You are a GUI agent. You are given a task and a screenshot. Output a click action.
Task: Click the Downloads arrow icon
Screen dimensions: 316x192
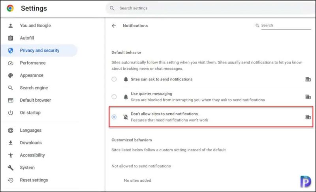(x=11, y=143)
